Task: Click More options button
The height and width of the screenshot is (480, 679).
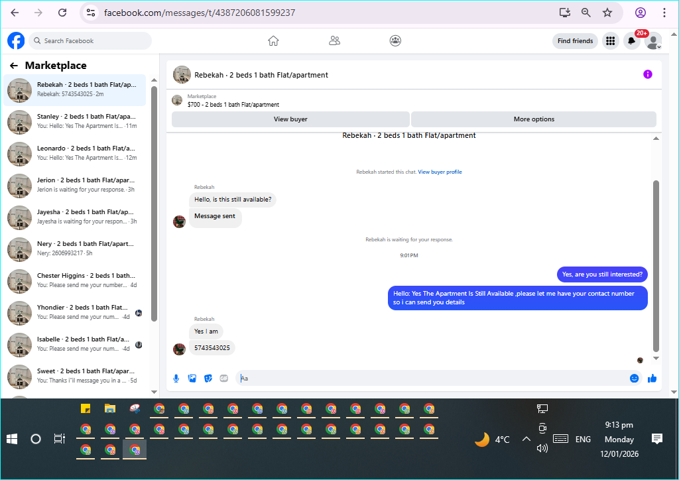Action: click(x=534, y=119)
